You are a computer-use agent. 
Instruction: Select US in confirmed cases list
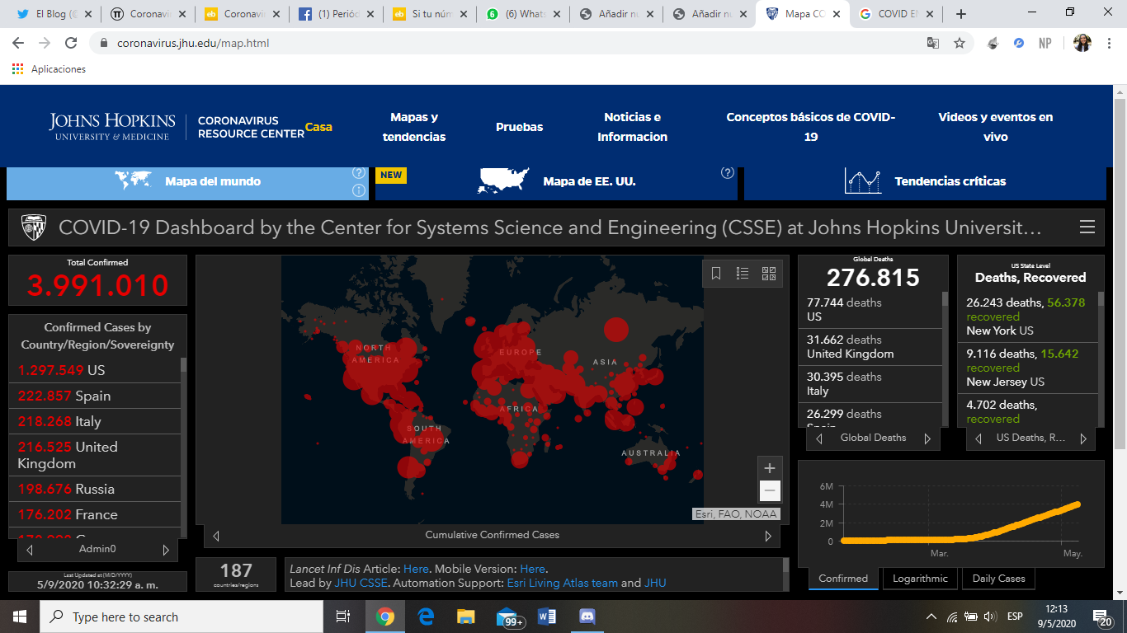[95, 370]
